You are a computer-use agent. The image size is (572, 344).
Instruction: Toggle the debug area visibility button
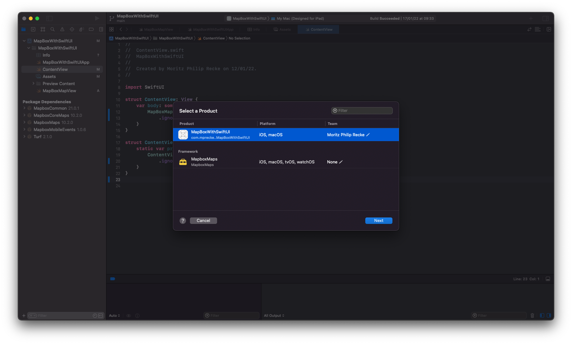click(x=548, y=279)
